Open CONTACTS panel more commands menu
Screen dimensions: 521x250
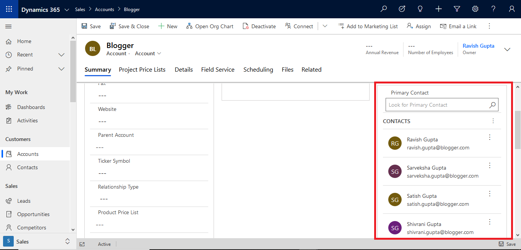click(x=493, y=121)
